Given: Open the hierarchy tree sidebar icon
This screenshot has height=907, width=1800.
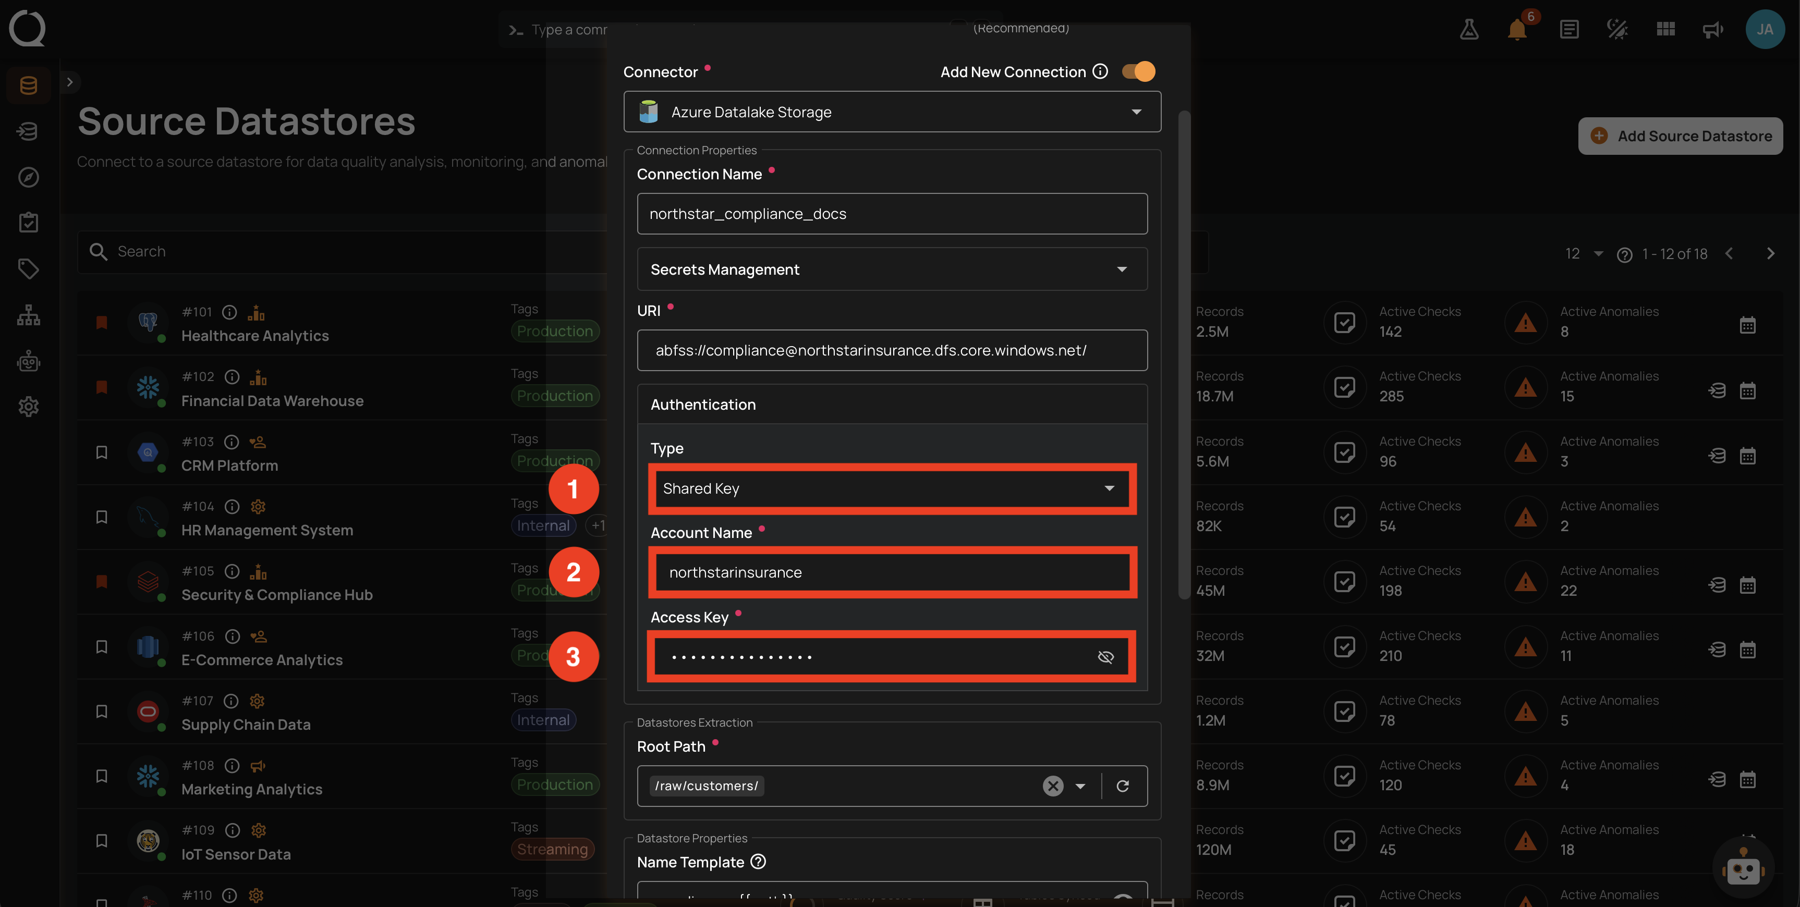Looking at the screenshot, I should click(x=29, y=315).
